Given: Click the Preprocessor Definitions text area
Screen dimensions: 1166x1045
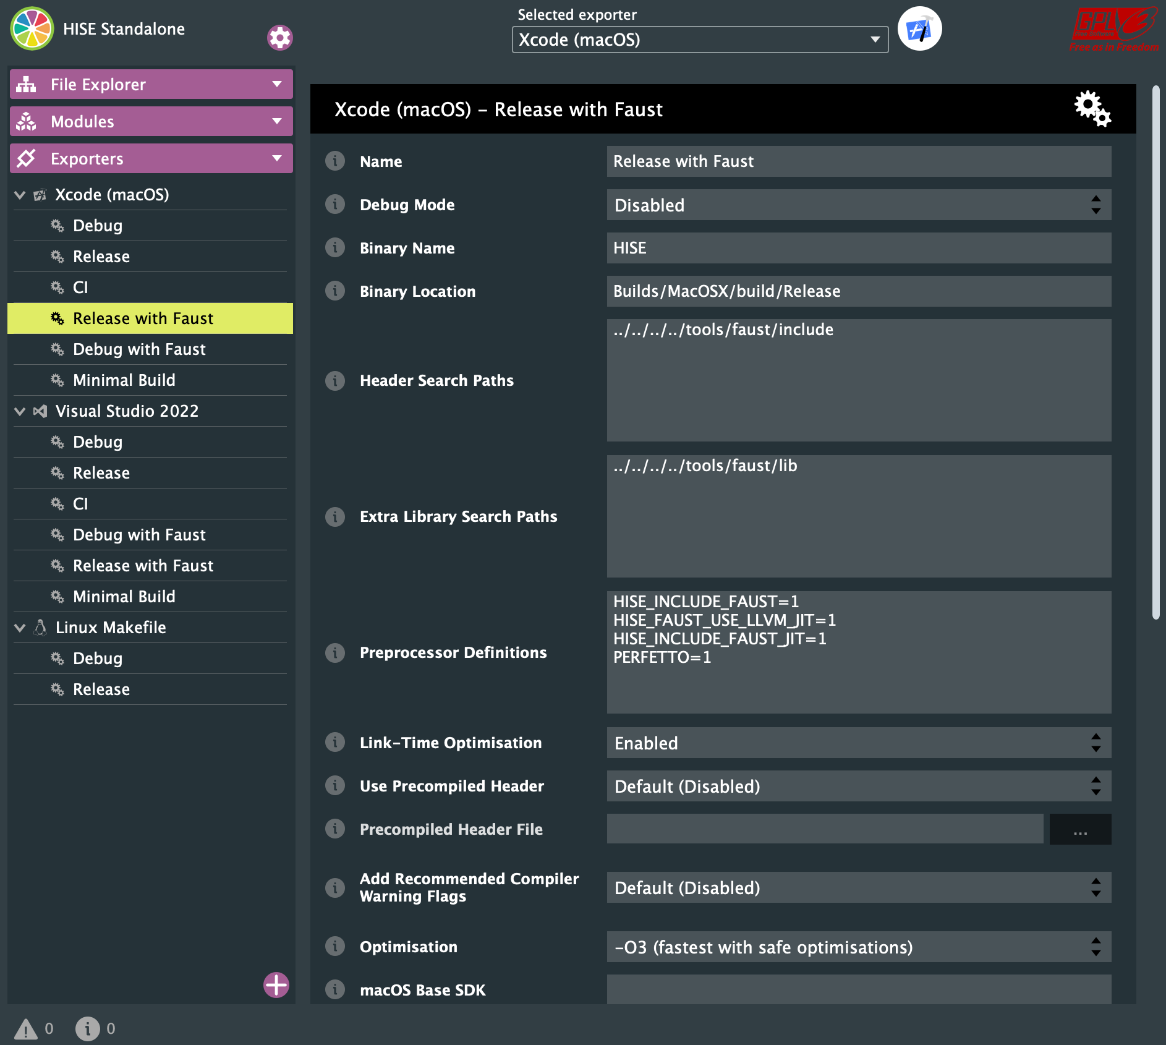Looking at the screenshot, I should click(859, 652).
